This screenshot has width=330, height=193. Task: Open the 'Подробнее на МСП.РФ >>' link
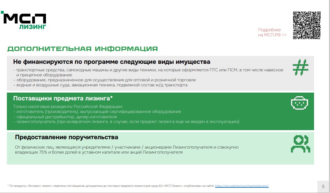pos(272,32)
